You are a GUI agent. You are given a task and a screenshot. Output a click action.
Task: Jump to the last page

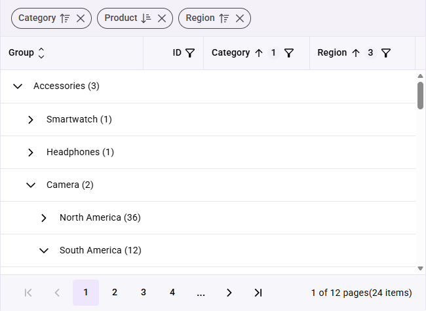[258, 293]
